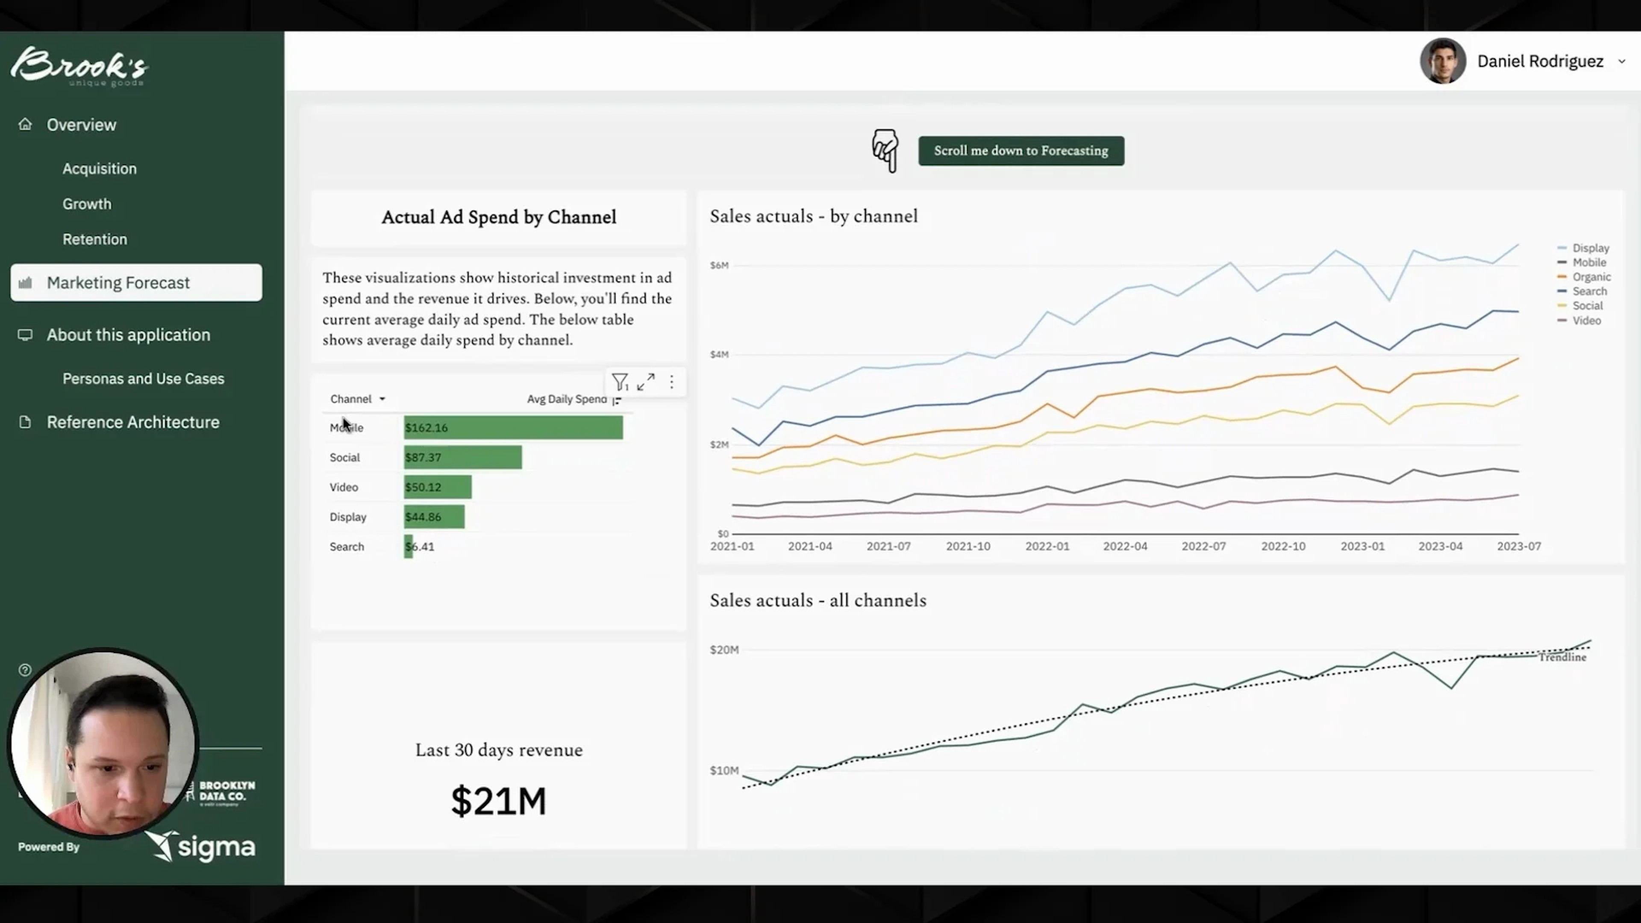
Task: Click the Last 30 days revenue title
Action: 499,750
